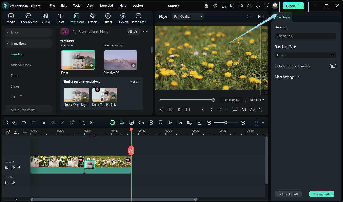Switch to the Stock Media tab
The width and height of the screenshot is (343, 202).
(28, 18)
